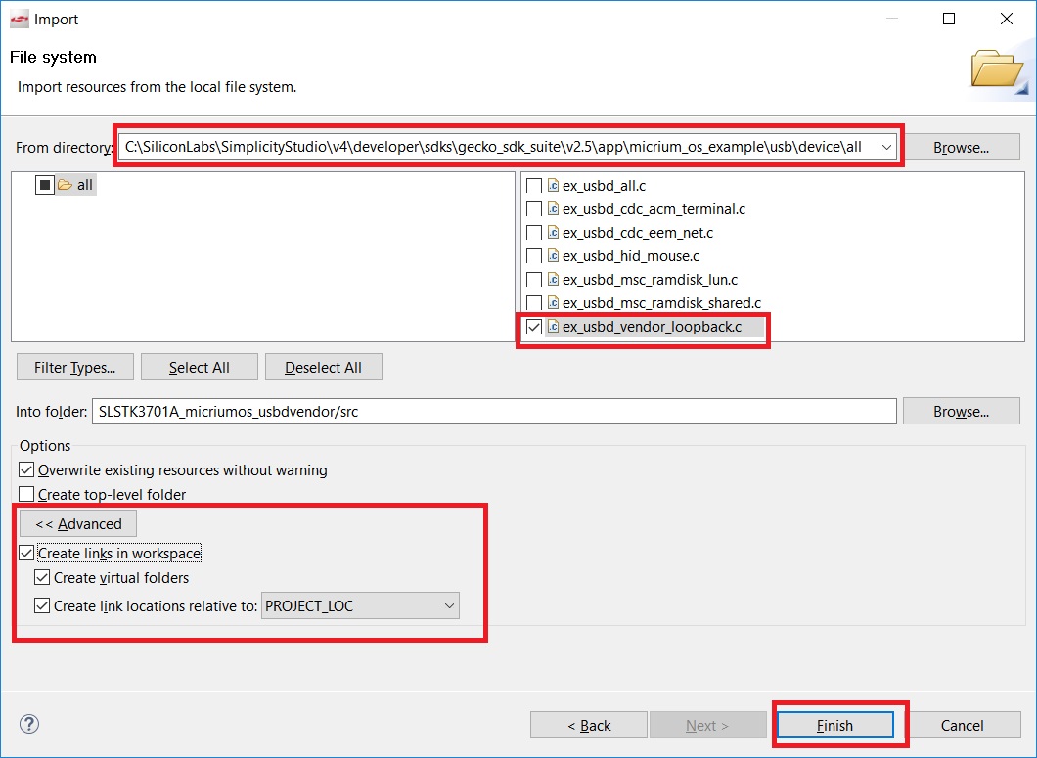Viewport: 1037px width, 758px height.
Task: Click the ex_usbd_all.c file icon
Action: [x=553, y=185]
